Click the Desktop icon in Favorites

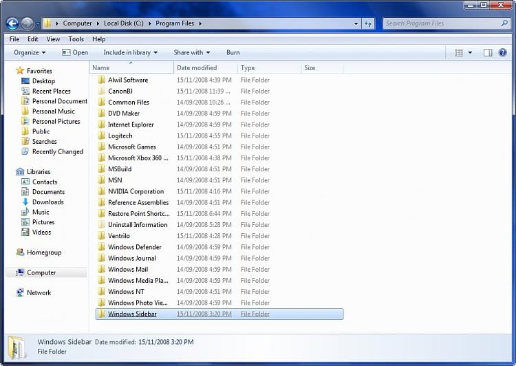pyautogui.click(x=25, y=81)
